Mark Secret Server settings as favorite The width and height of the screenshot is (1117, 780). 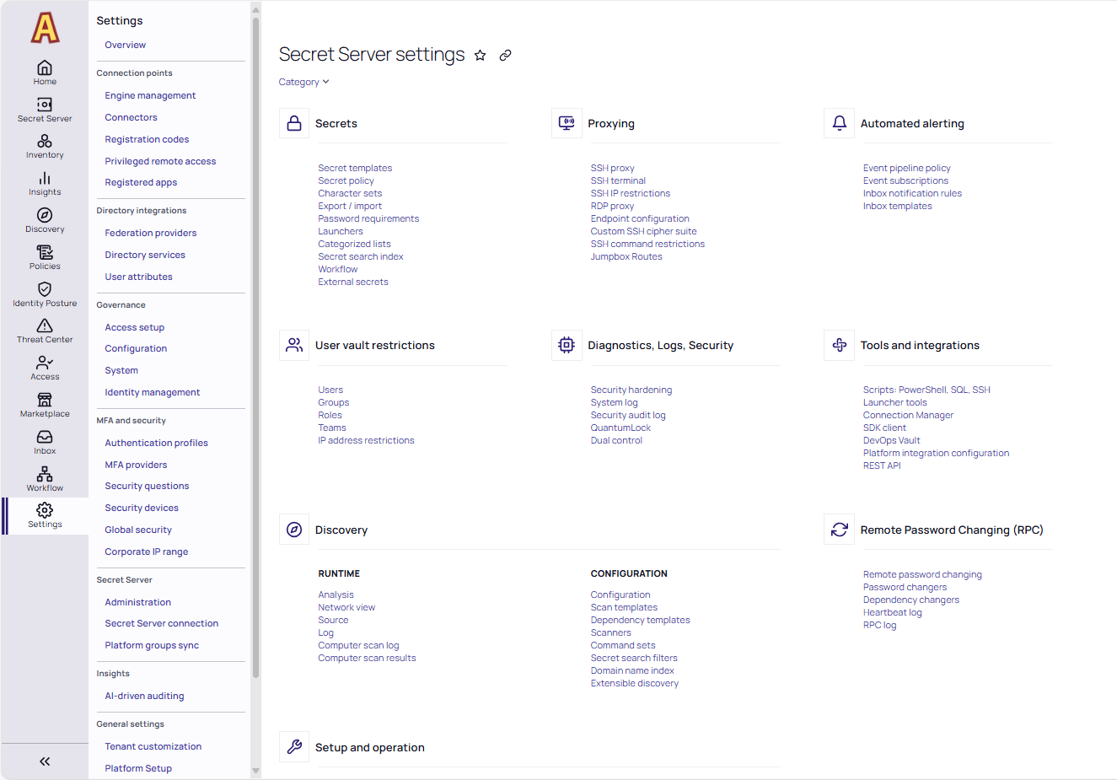tap(481, 55)
